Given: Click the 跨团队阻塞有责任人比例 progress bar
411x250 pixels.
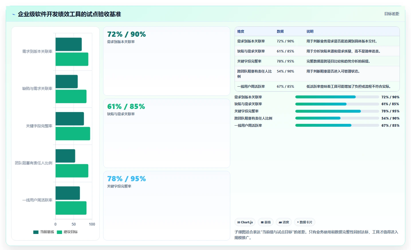Looking at the screenshot, I should point(337,118).
